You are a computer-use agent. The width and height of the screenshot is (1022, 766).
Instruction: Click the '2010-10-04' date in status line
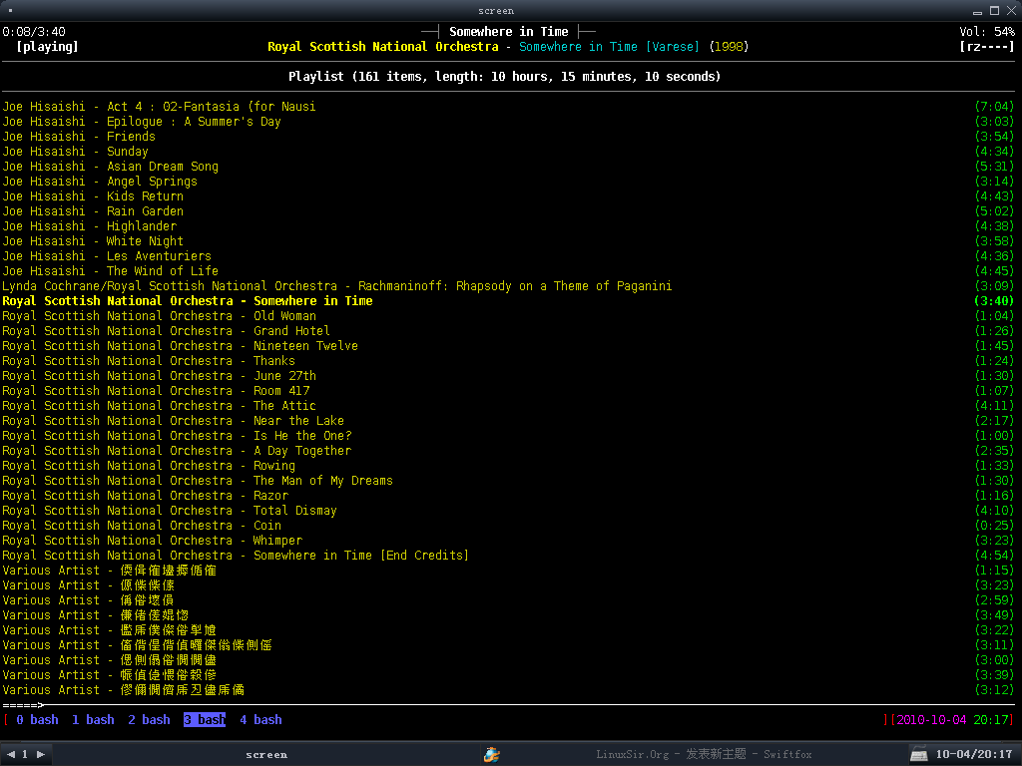tap(931, 720)
